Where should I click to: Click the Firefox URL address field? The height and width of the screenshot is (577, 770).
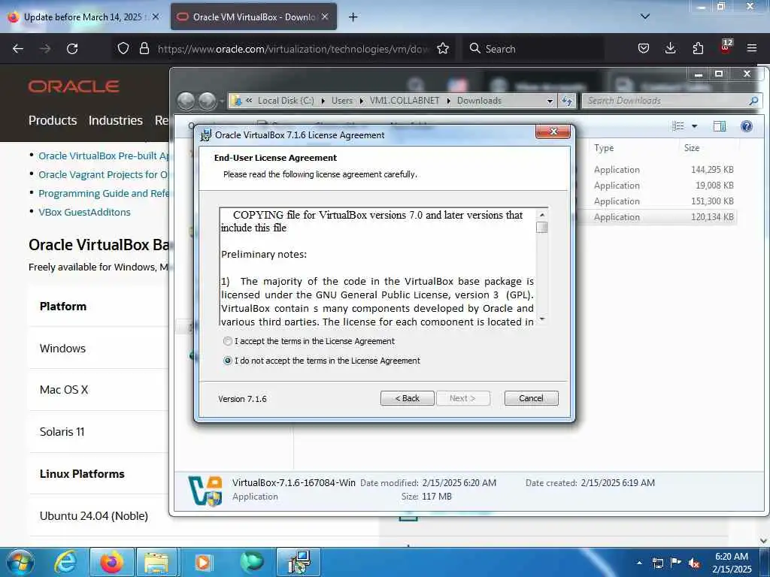293,49
